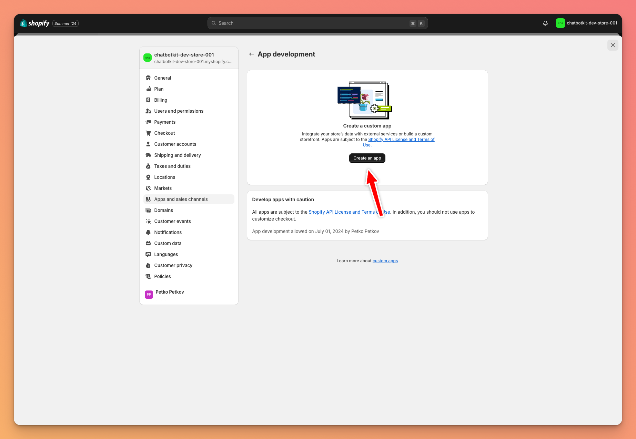Click the Languages icon in sidebar
Viewport: 636px width, 439px height.
point(148,254)
